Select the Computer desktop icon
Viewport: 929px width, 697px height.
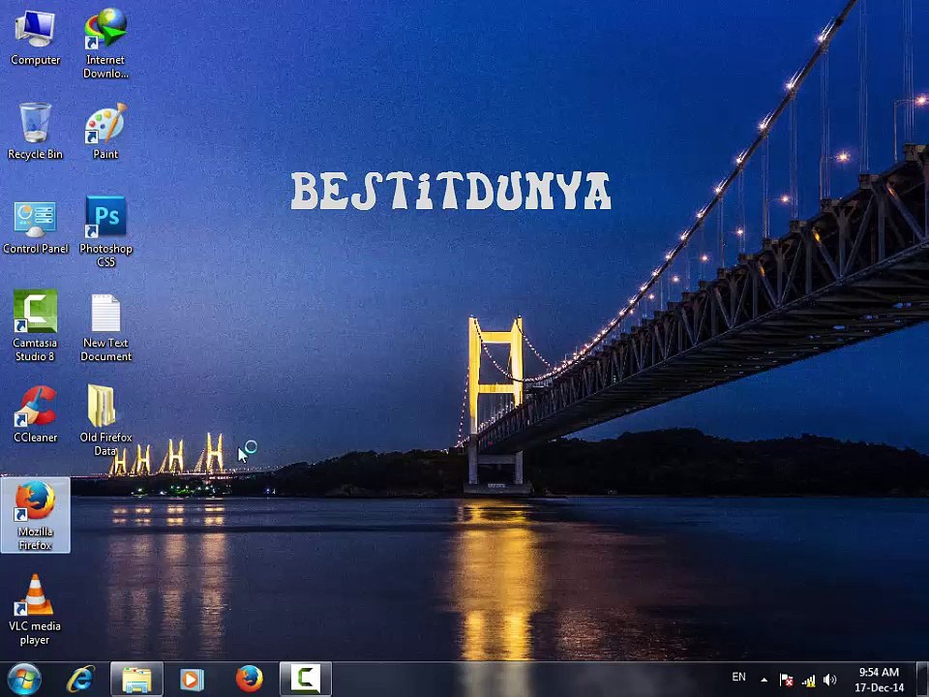(35, 37)
